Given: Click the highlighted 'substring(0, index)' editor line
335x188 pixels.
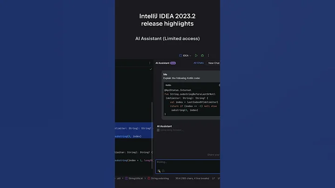Looking at the screenshot, I should (128, 136).
